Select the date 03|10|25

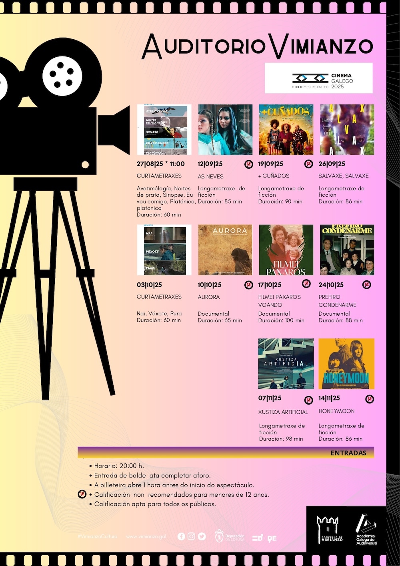pos(149,285)
